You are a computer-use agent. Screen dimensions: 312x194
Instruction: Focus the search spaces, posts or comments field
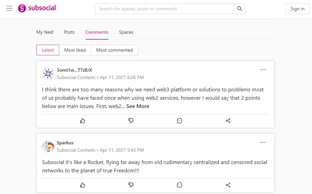(165, 9)
